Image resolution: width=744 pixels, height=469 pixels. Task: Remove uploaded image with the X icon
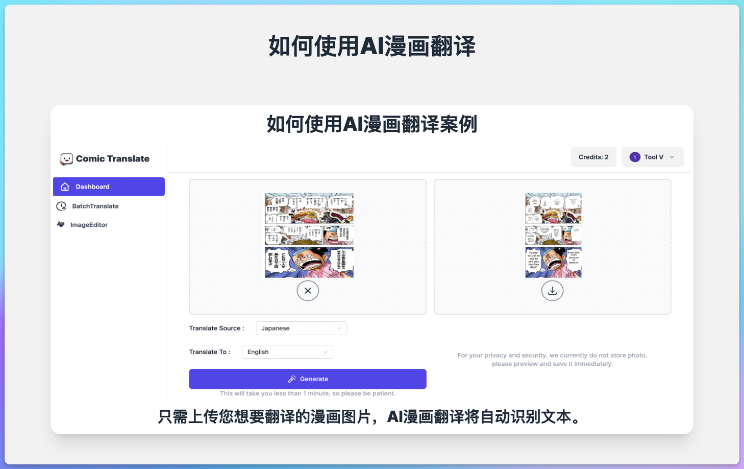(x=308, y=291)
